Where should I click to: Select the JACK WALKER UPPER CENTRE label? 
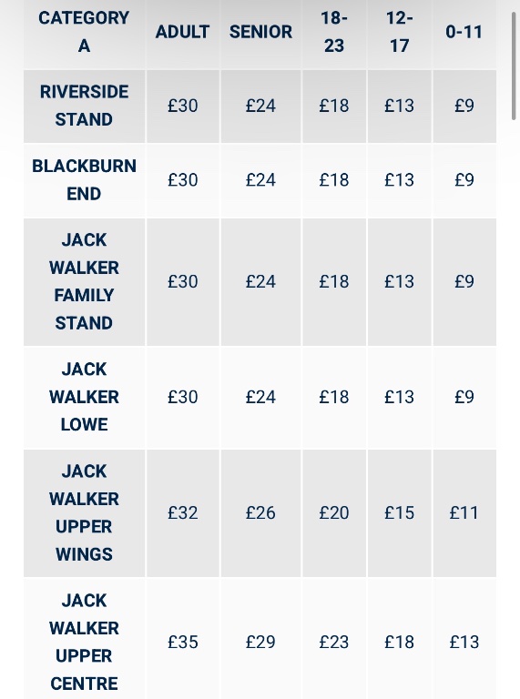coord(84,642)
